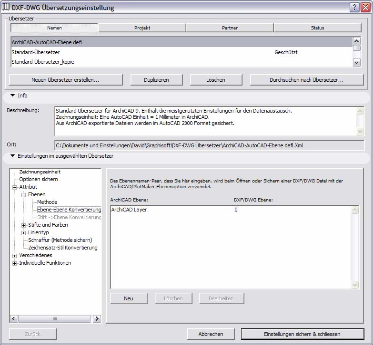Screen dimensions: 373x345
Task: Click the tree horizontal scrollbar thumb
Action: point(55,319)
